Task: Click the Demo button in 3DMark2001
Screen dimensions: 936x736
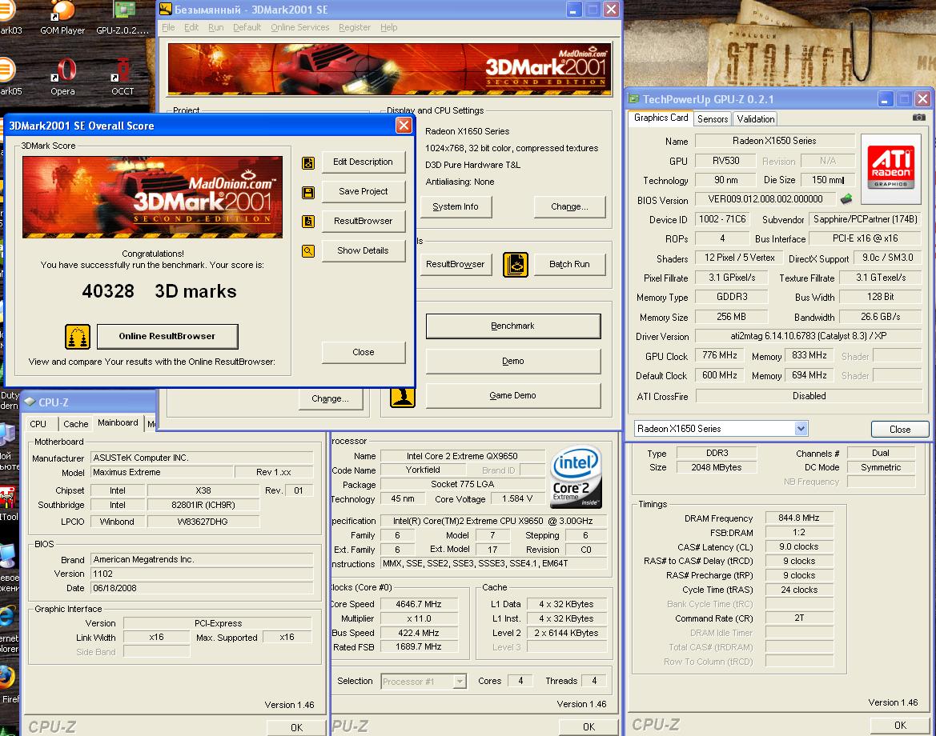Action: coord(512,361)
